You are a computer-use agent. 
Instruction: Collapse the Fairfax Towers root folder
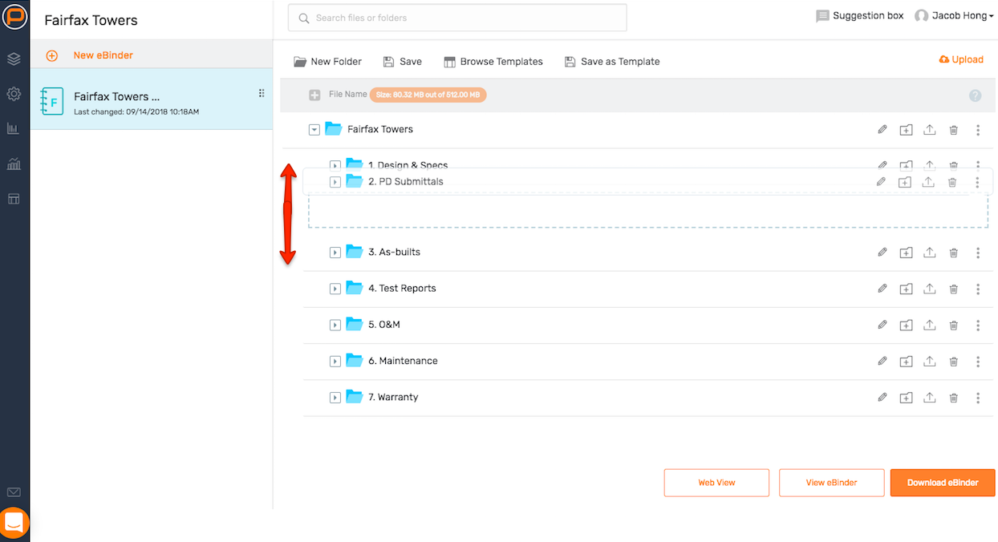point(314,130)
